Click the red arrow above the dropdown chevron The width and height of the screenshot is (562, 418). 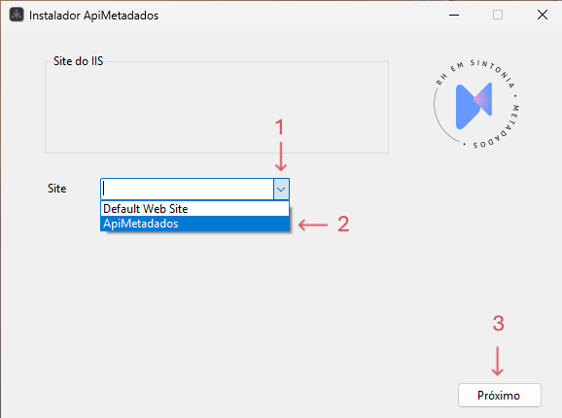click(x=281, y=157)
